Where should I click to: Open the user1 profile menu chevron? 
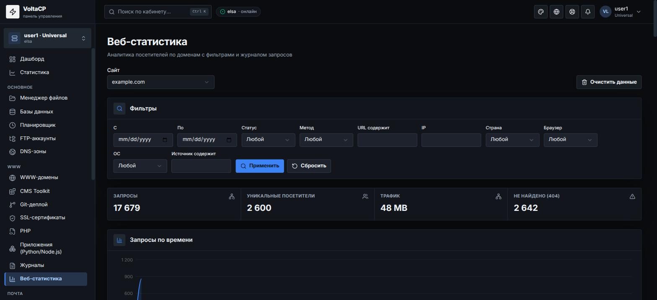[639, 12]
